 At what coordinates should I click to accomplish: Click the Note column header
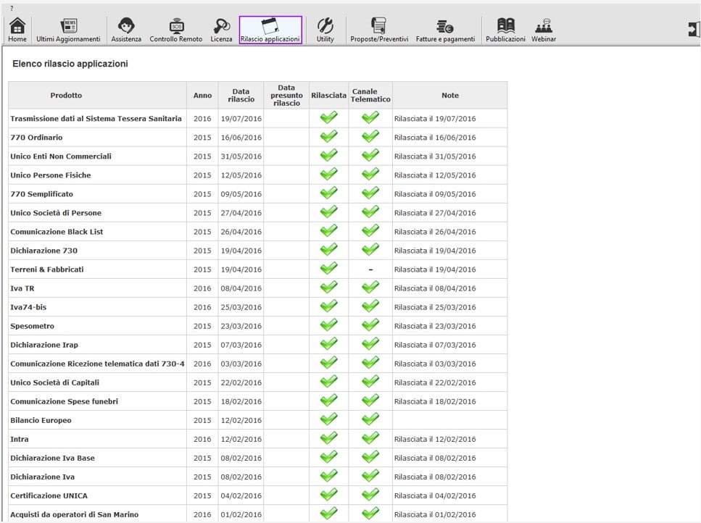[449, 95]
